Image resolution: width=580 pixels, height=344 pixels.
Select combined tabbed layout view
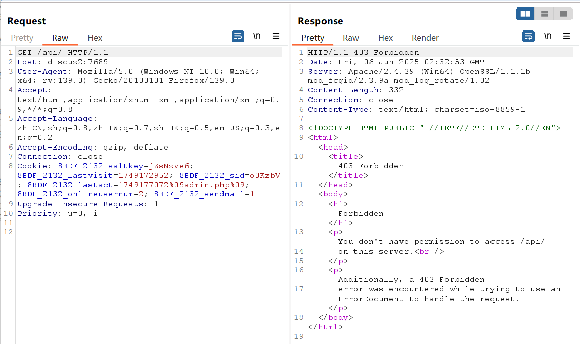pos(563,14)
